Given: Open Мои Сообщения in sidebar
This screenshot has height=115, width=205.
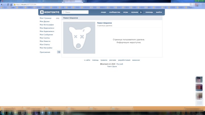Looking at the screenshot, I should (46, 34).
